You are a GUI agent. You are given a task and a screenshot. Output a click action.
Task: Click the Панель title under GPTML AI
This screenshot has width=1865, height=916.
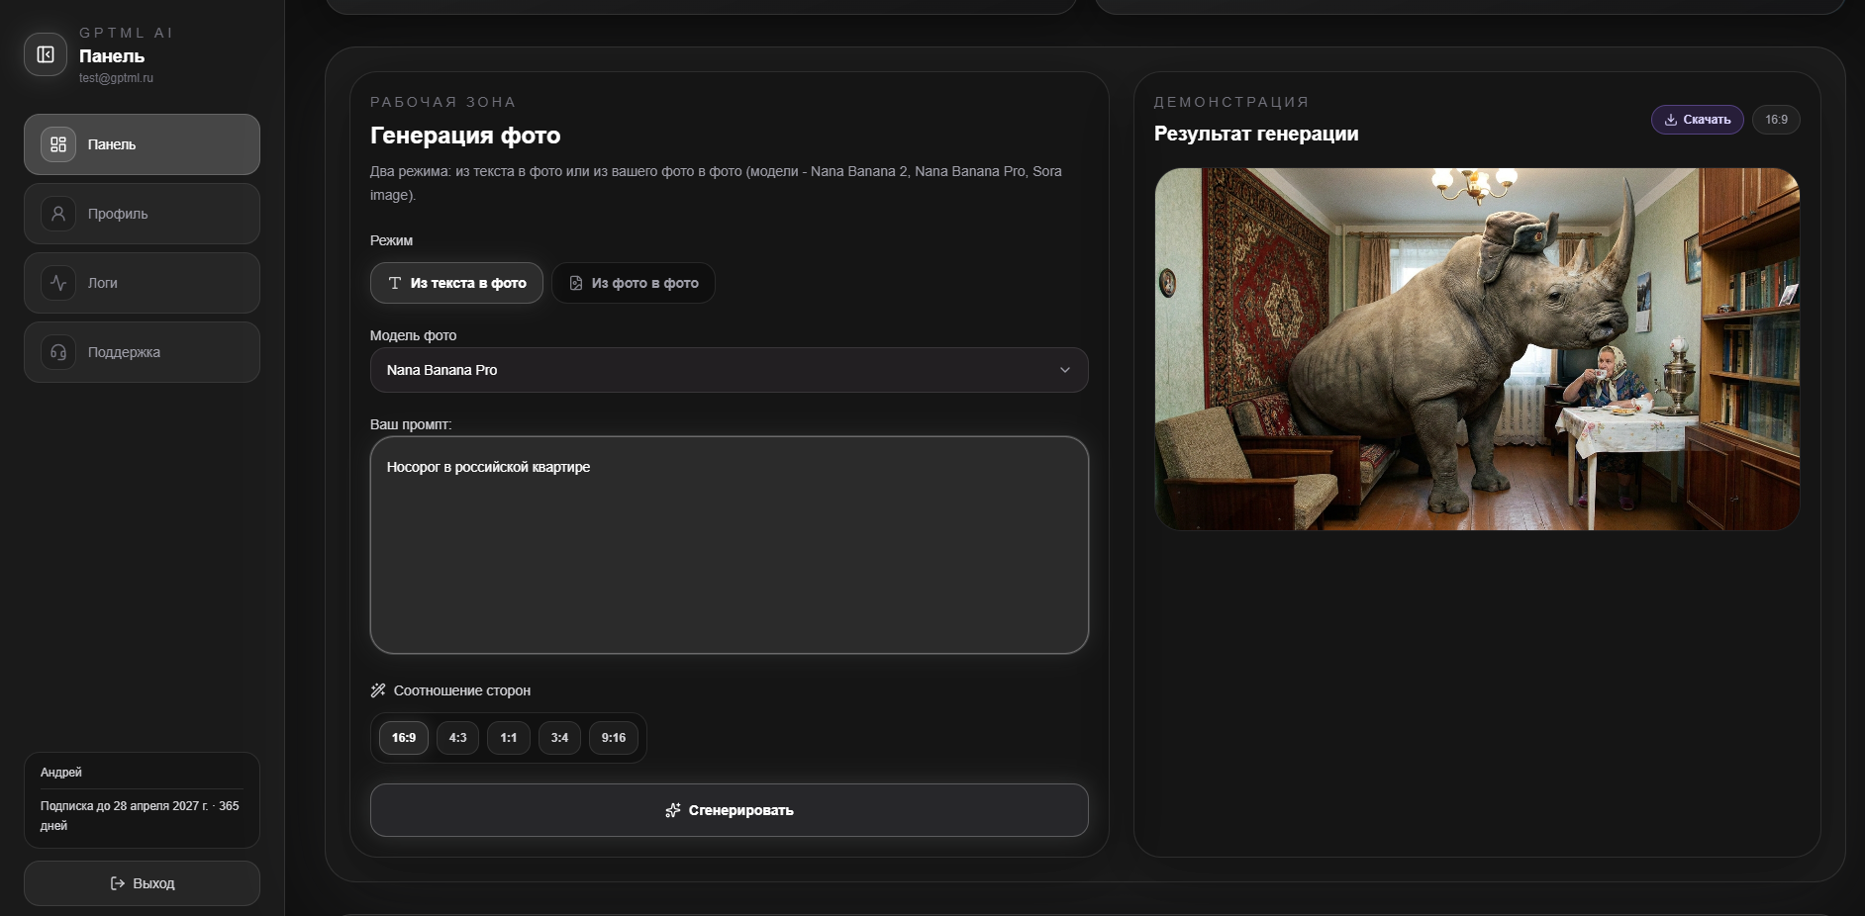112,56
